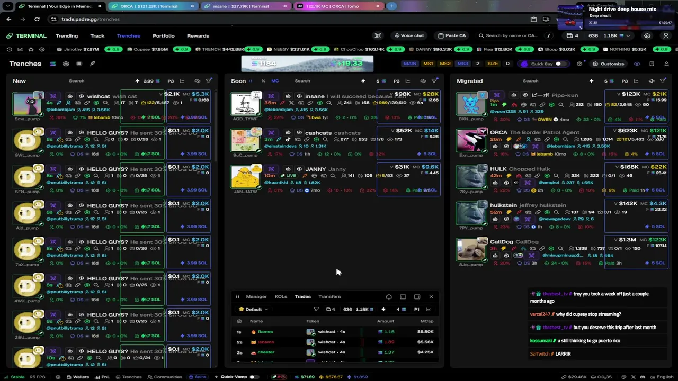Open the Track tab
Image resolution: width=678 pixels, height=381 pixels.
(97, 36)
